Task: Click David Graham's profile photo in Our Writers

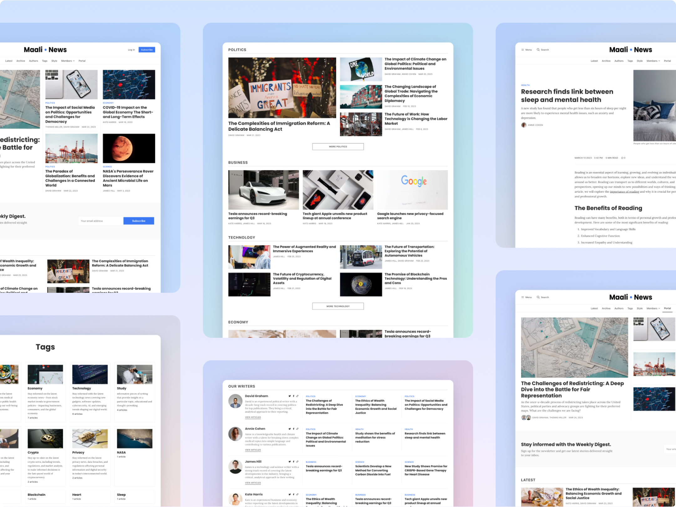Action: tap(235, 401)
